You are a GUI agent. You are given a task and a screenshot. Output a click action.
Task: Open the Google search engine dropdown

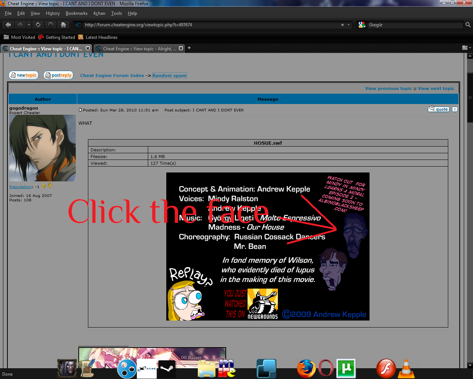point(361,25)
